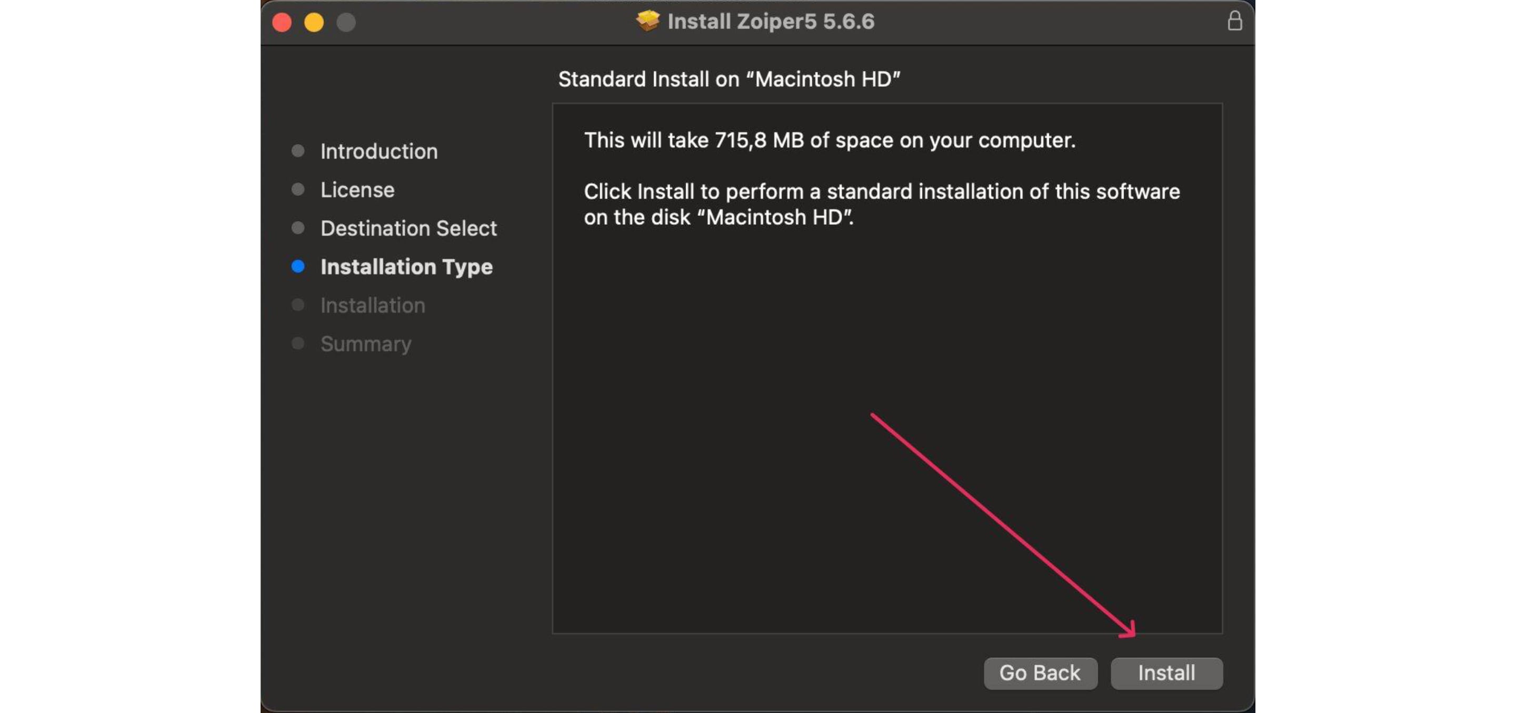Click the greyed-out zoom window button
1516x713 pixels.
[x=346, y=22]
